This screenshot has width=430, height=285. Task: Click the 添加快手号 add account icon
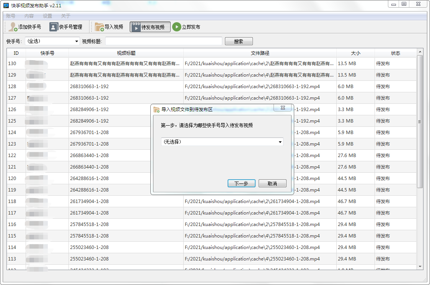coord(13,27)
